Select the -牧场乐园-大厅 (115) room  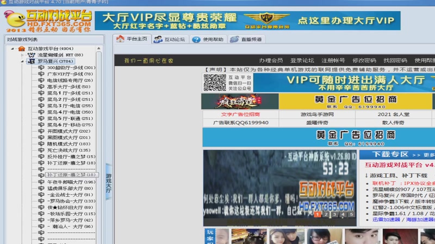pyautogui.click(x=71, y=214)
